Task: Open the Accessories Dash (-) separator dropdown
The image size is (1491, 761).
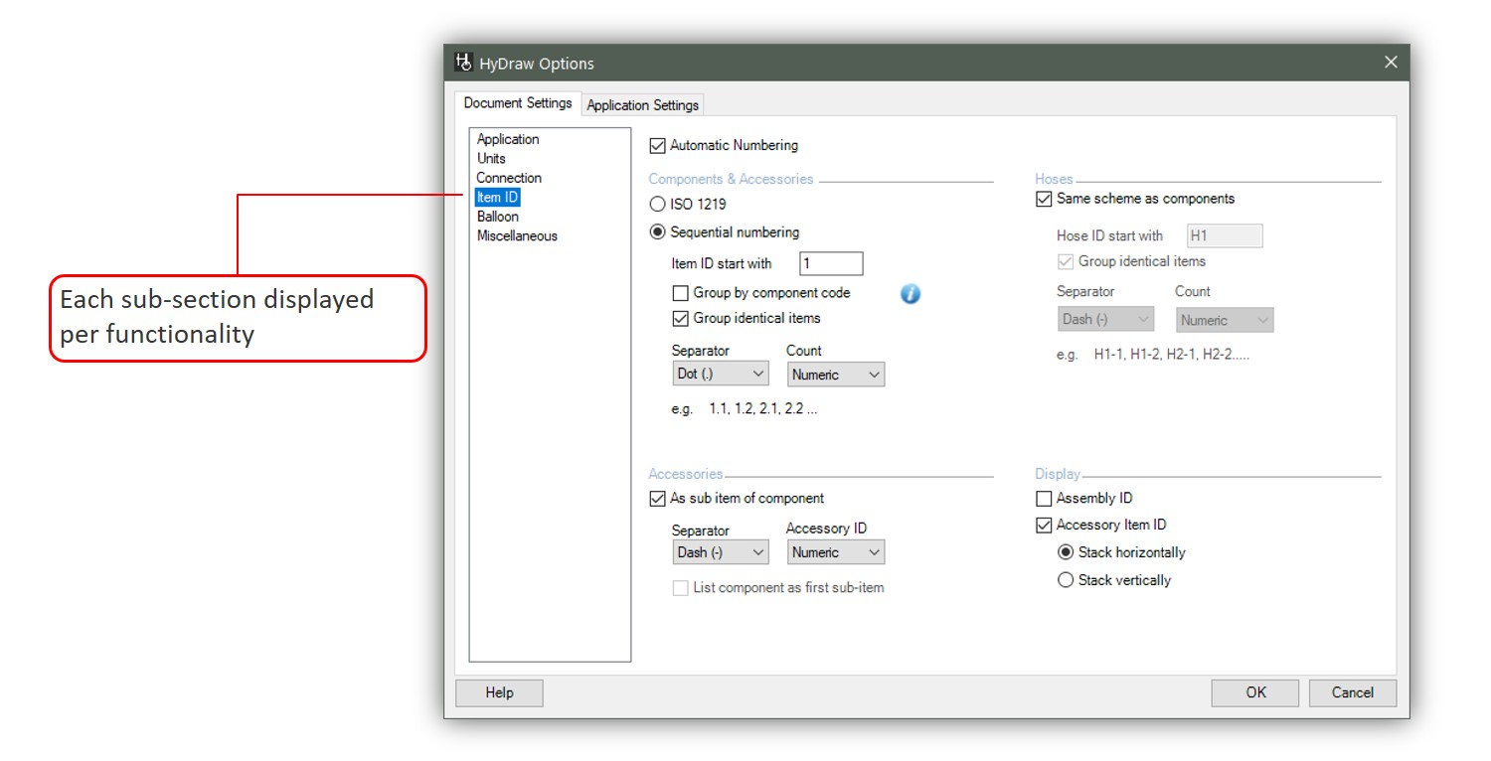Action: click(720, 552)
